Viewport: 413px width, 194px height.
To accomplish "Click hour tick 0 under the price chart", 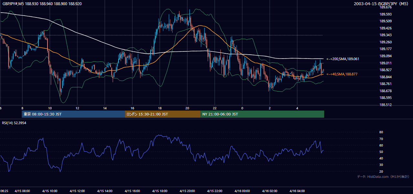I will coord(242,108).
